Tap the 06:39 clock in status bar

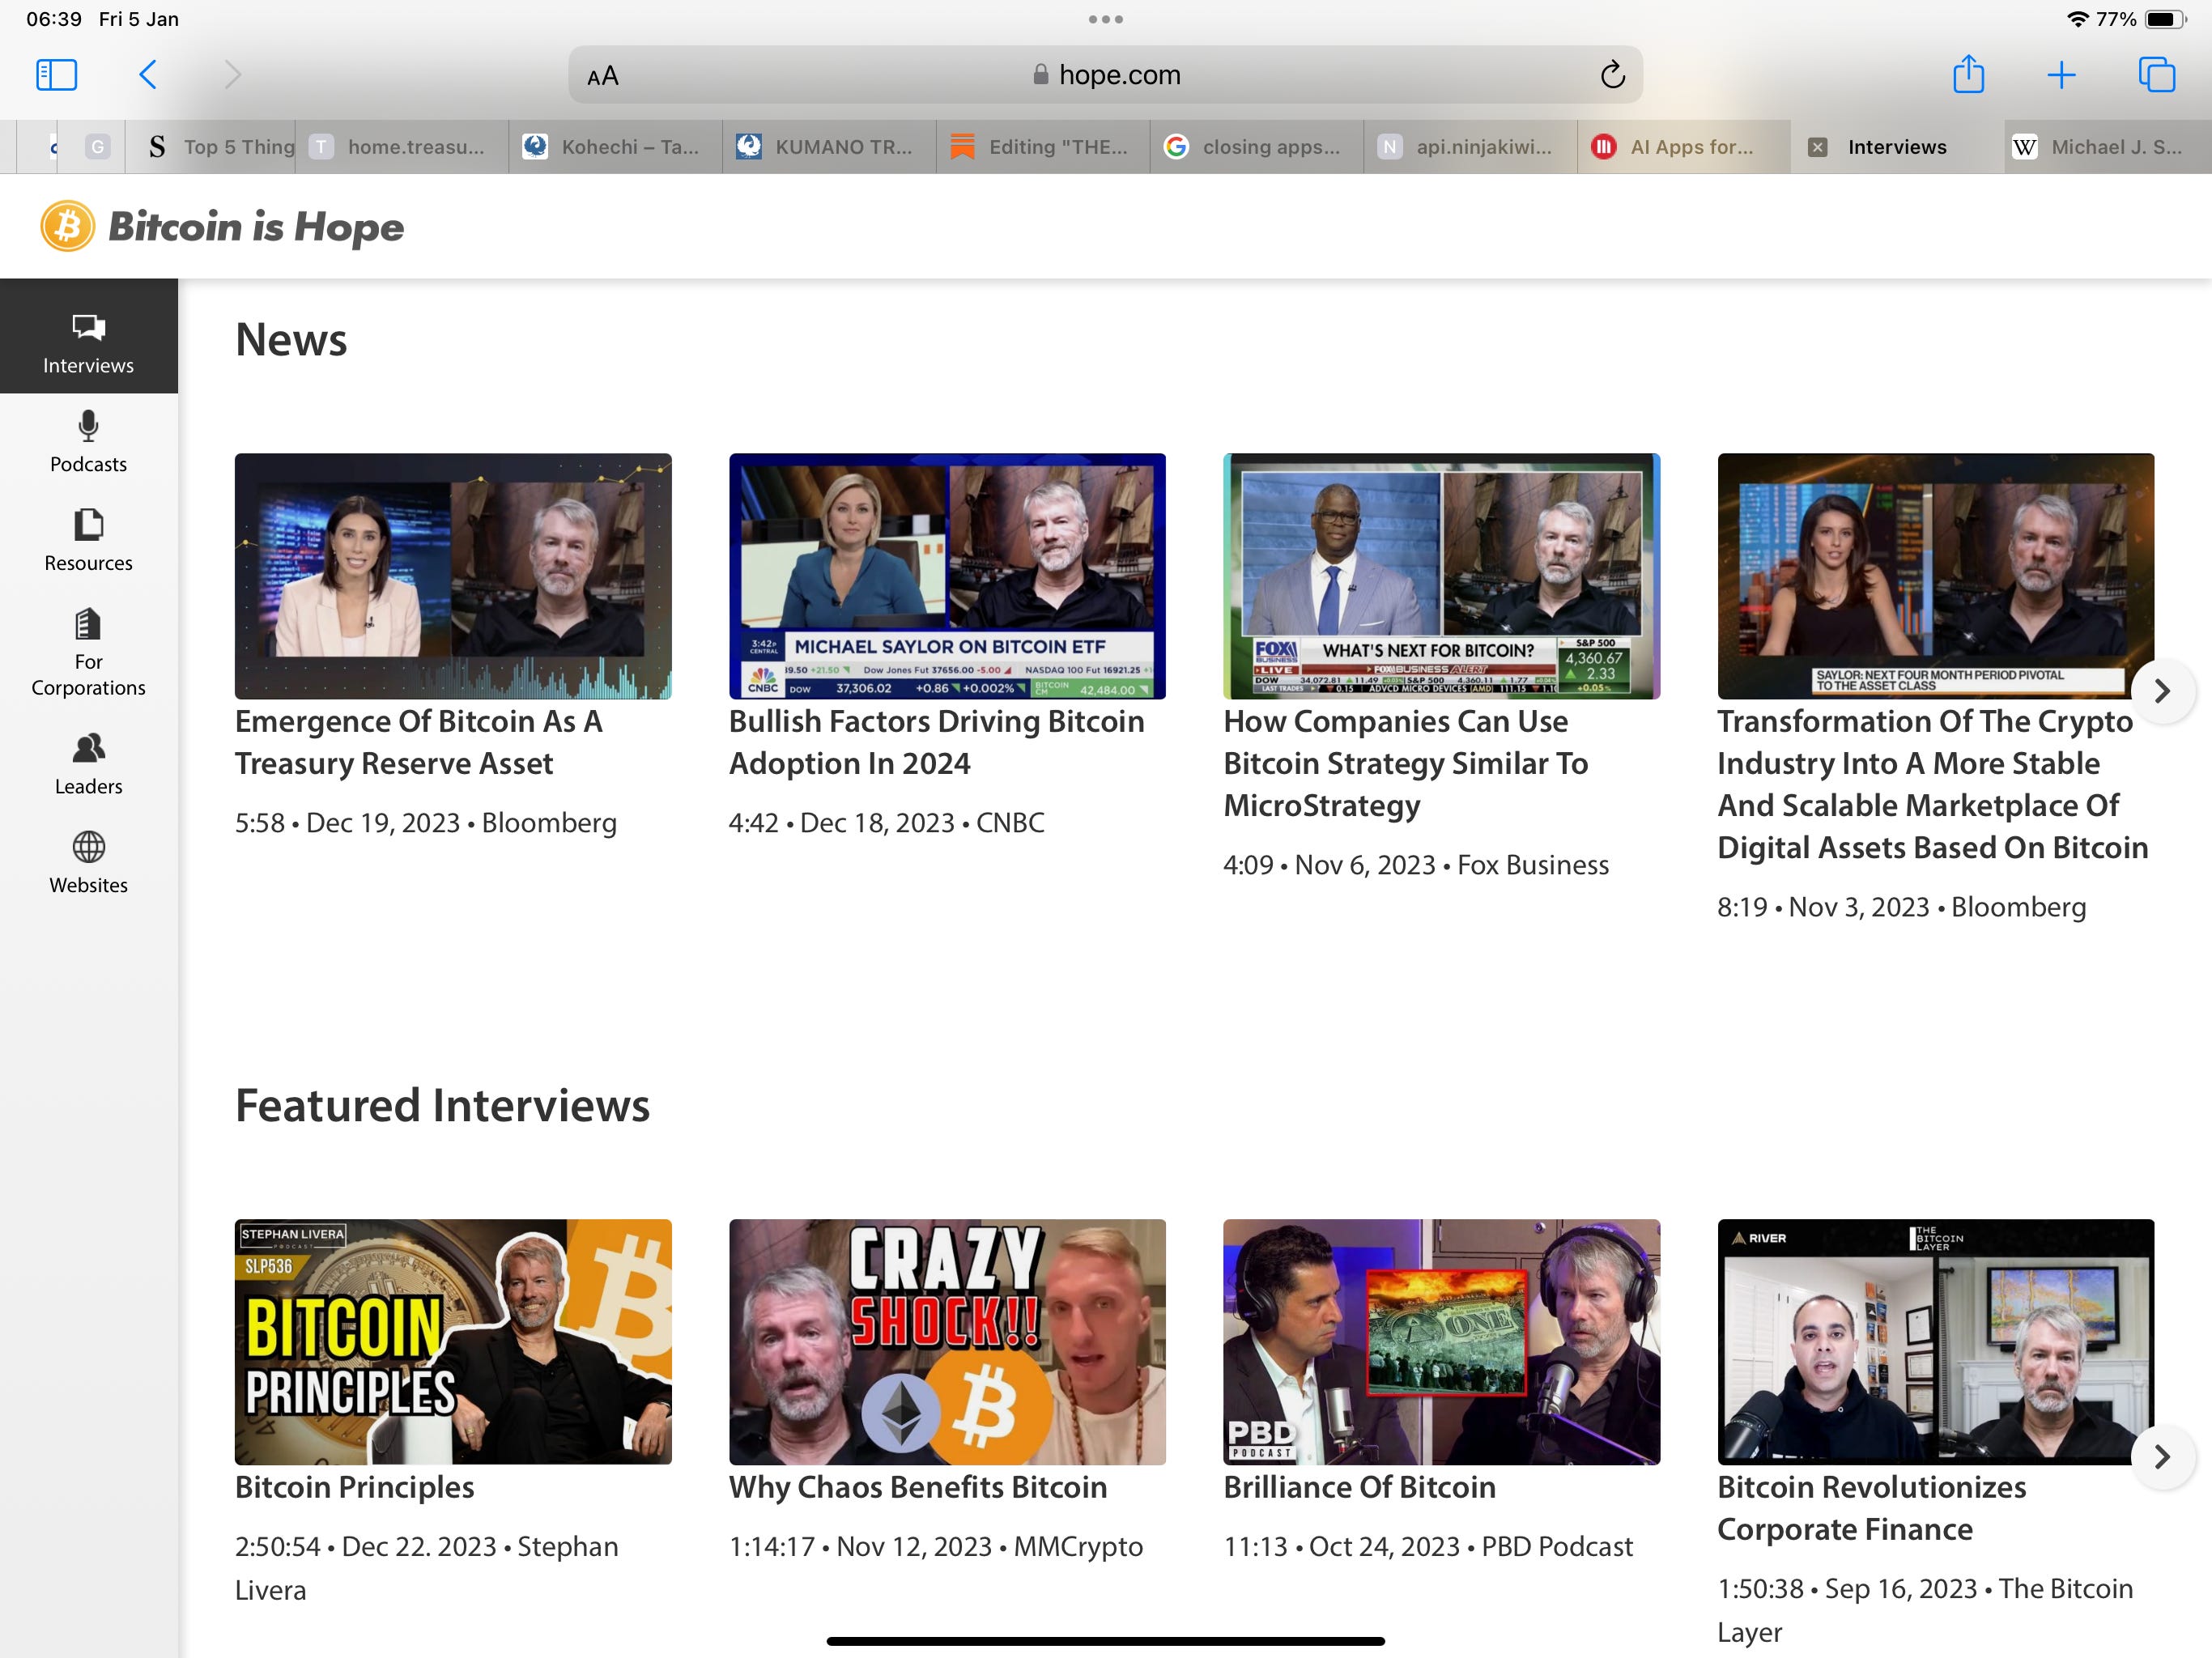click(x=54, y=19)
